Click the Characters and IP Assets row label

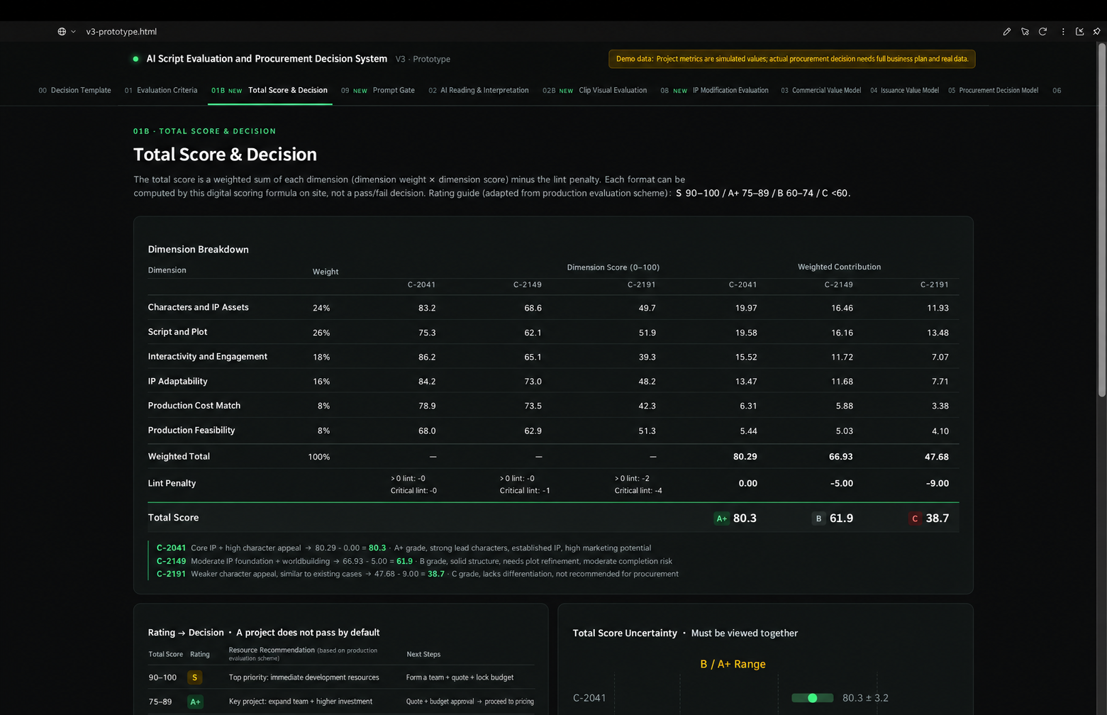198,307
